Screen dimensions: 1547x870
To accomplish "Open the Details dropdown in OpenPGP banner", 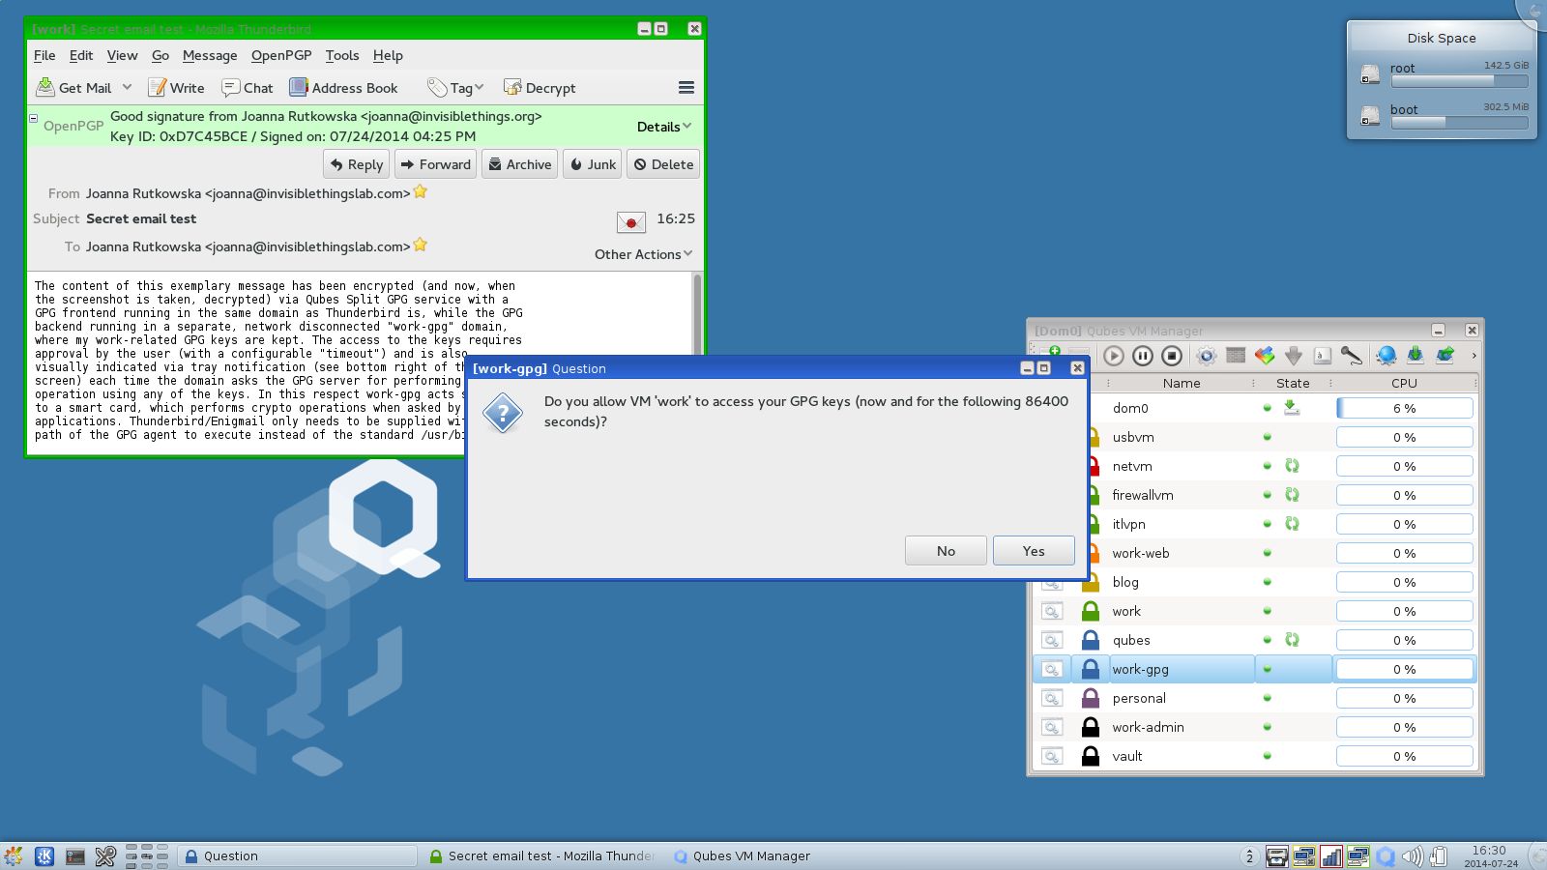I will 664,127.
